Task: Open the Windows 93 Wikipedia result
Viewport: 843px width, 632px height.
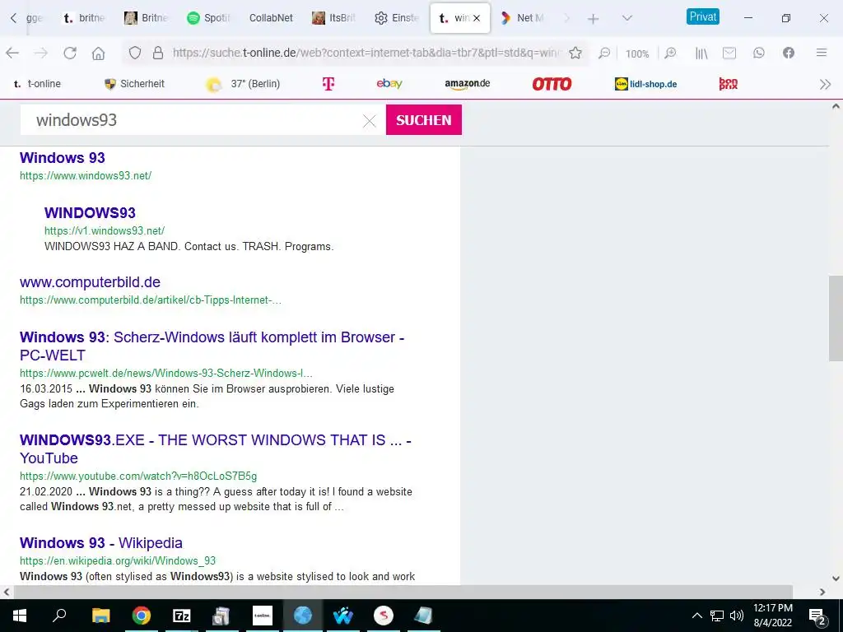Action: pyautogui.click(x=101, y=543)
